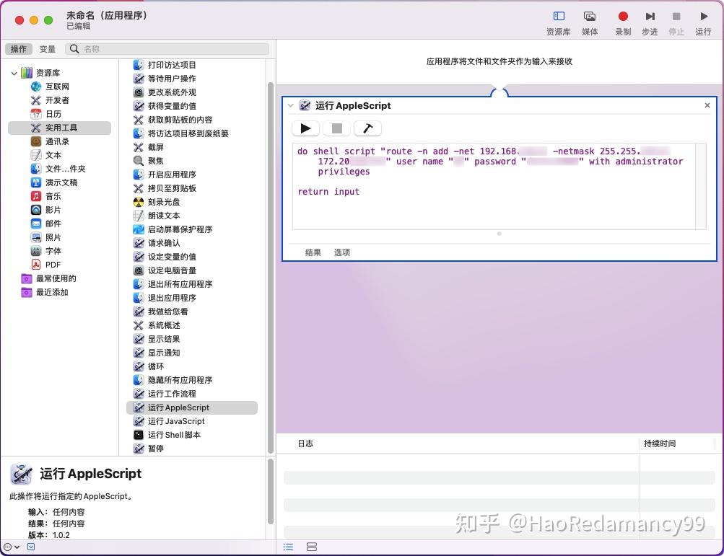Collapse the 运行 AppleScript action via its chevron

pyautogui.click(x=291, y=105)
